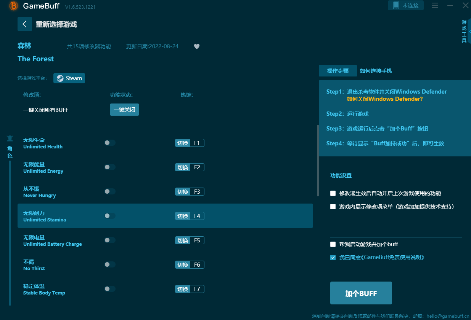
Task: Enable Never Hungry switch
Action: pos(110,191)
